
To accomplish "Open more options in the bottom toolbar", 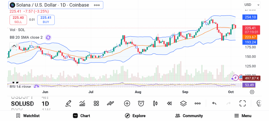I will (198, 103).
